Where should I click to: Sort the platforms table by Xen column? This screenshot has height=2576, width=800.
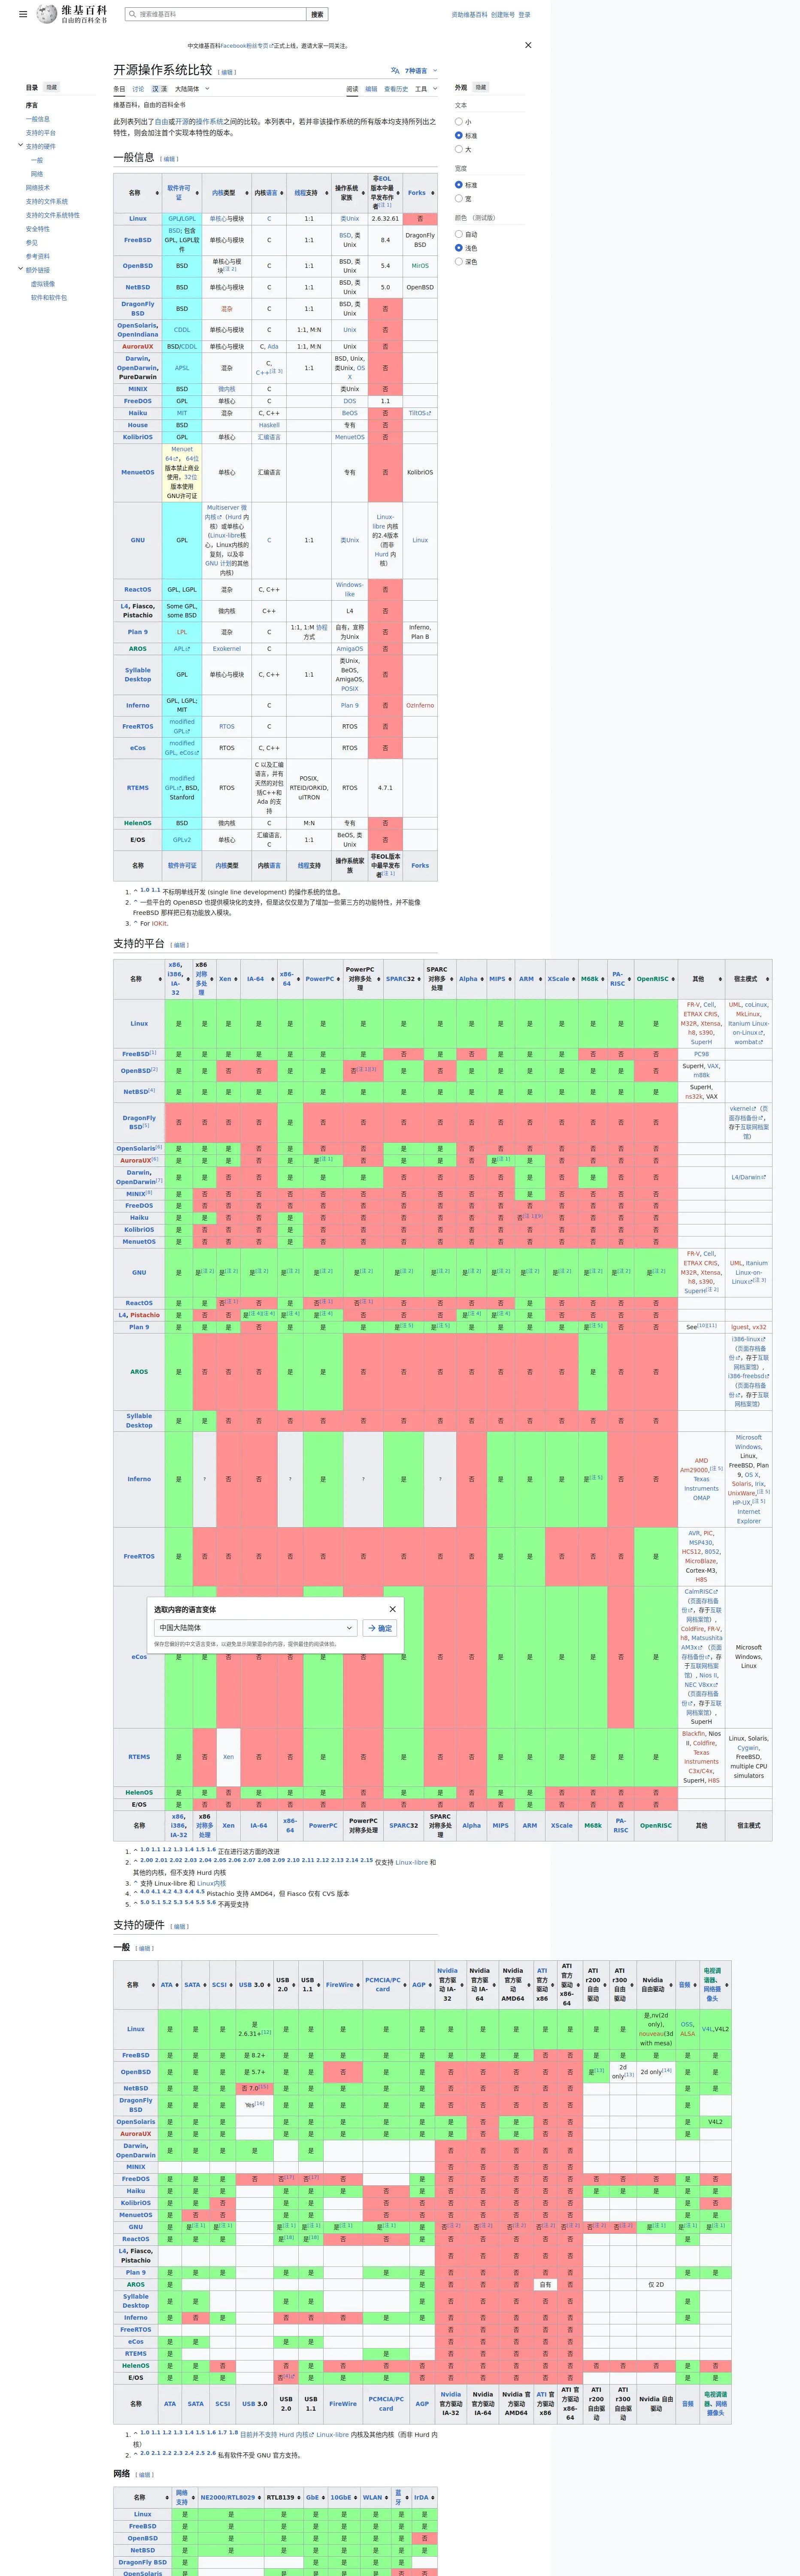pos(228,979)
